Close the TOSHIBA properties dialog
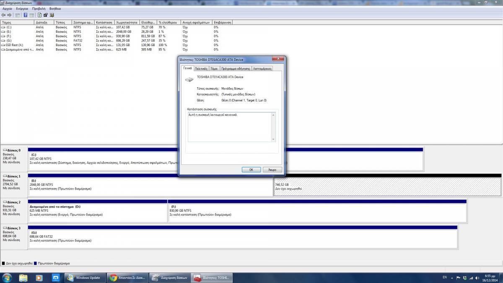 click(x=277, y=59)
